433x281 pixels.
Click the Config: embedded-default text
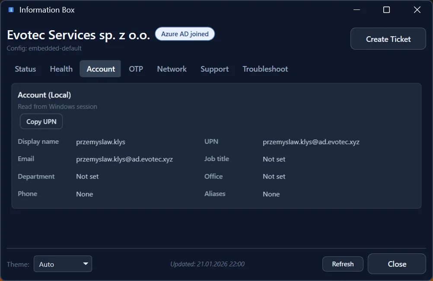tap(44, 48)
